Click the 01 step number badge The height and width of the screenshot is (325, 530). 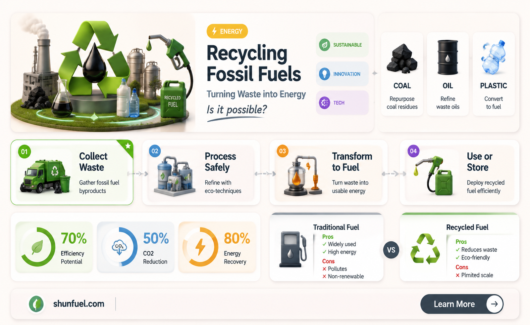25,152
